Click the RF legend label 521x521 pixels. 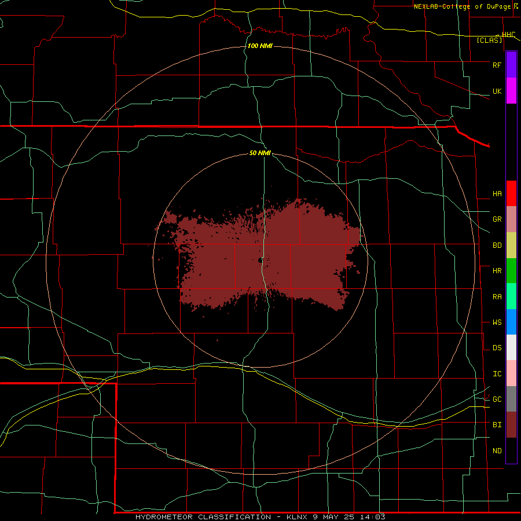(497, 65)
